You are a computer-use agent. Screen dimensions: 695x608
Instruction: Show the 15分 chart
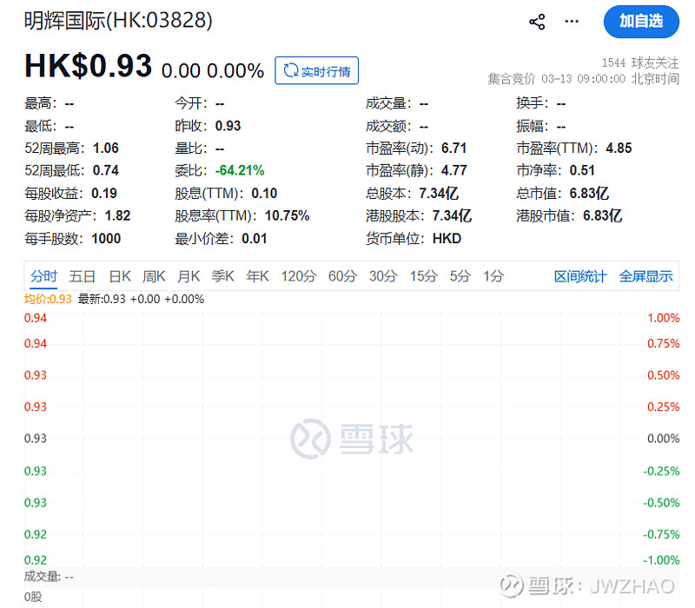point(423,276)
